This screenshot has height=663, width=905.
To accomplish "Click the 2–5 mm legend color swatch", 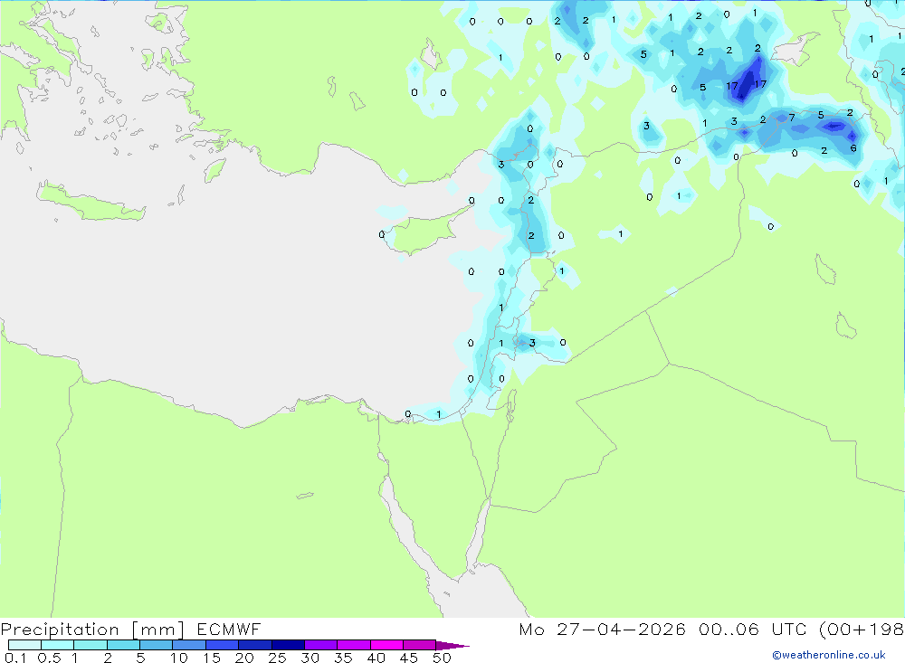I will [123, 645].
